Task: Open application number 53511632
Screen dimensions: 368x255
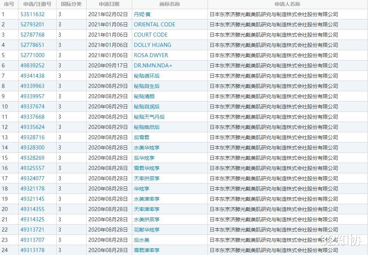Action: click(x=32, y=14)
